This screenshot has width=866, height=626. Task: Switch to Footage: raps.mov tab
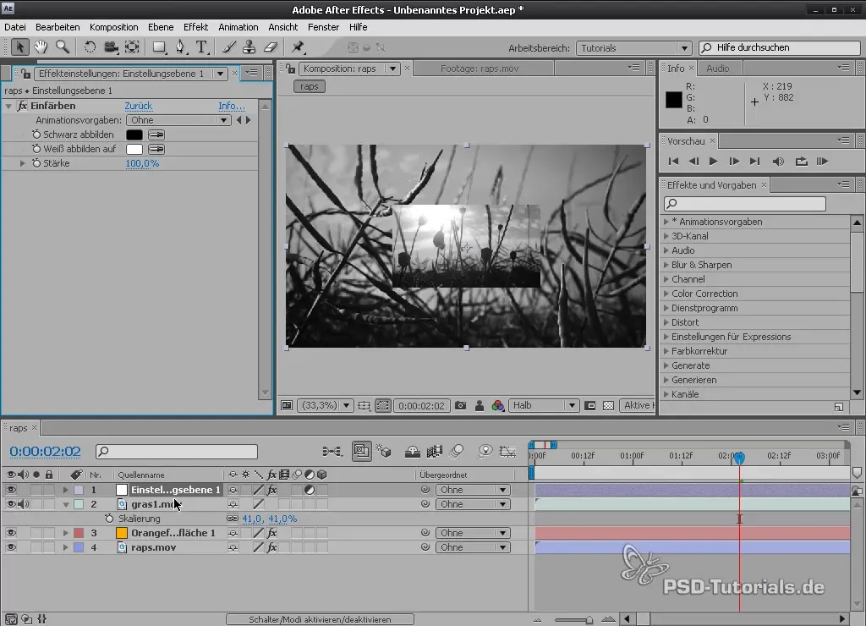[480, 69]
